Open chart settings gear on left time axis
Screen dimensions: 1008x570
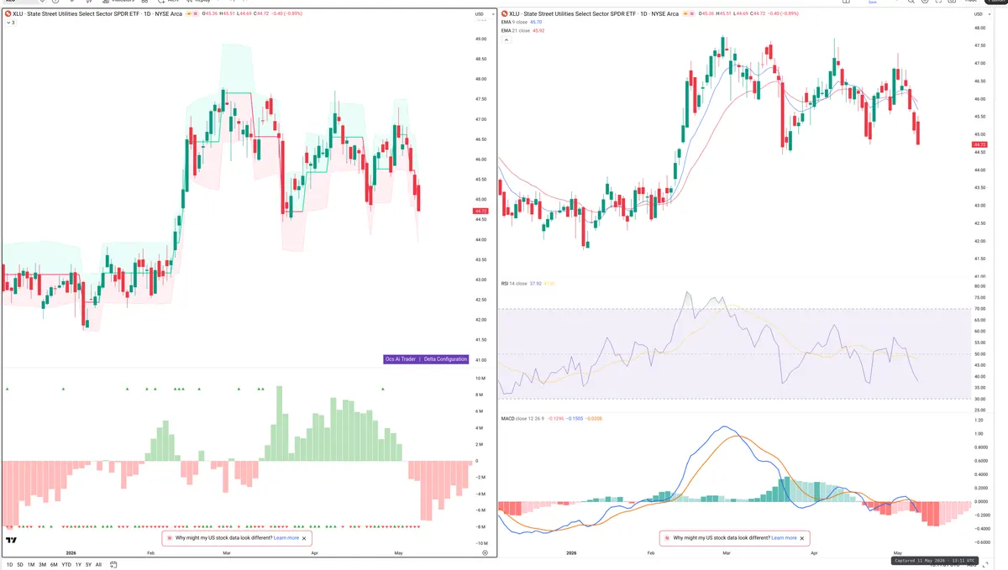[485, 553]
